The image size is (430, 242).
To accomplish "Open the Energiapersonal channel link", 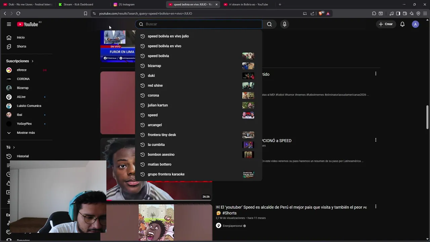I will 232,226.
